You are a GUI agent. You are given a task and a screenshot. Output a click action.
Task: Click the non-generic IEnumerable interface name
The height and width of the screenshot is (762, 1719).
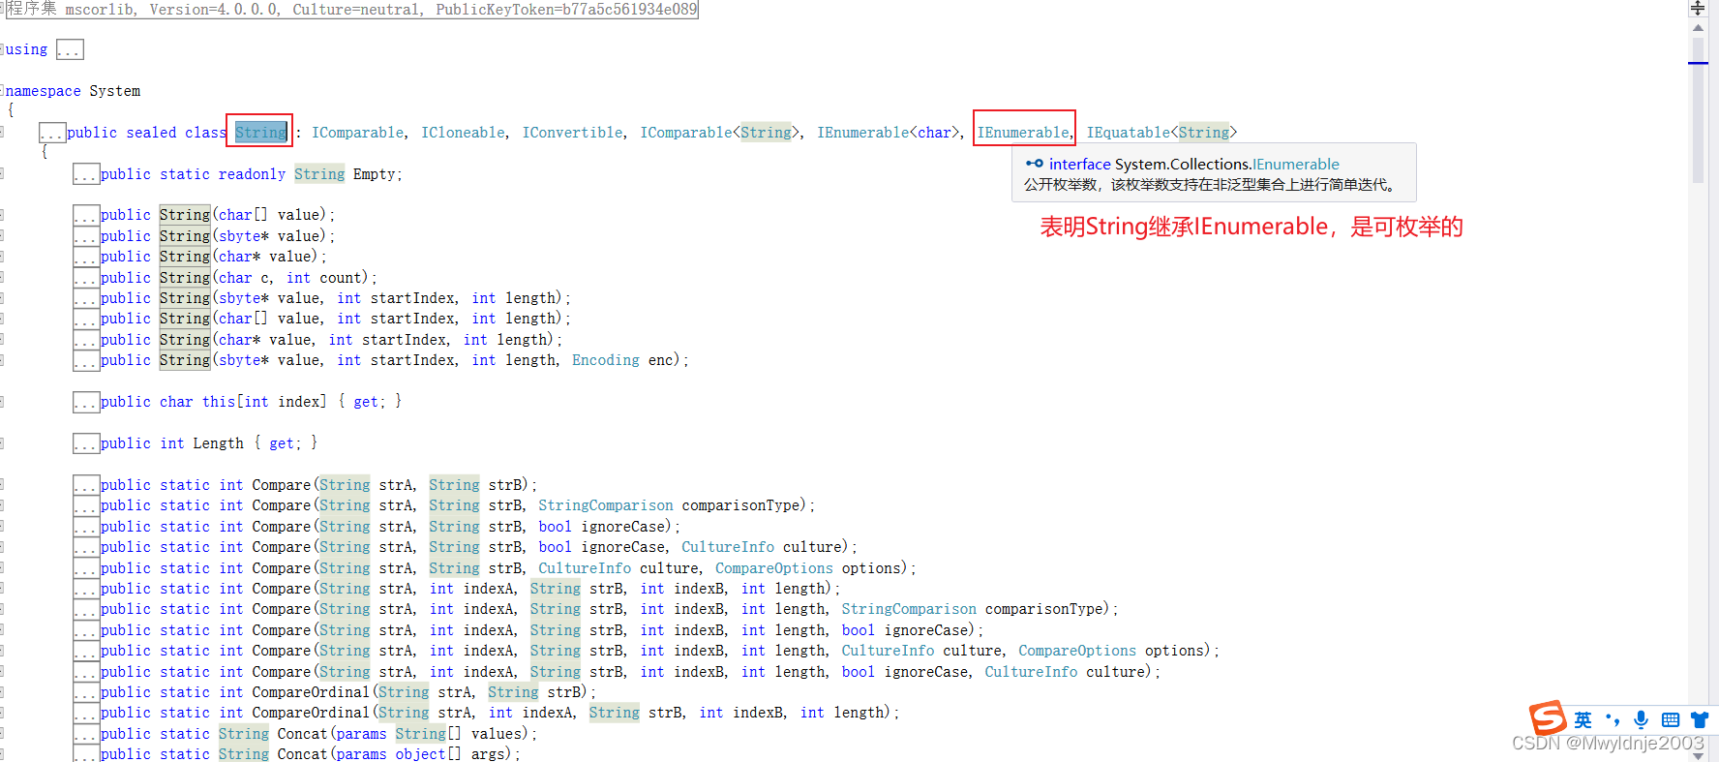point(1023,133)
